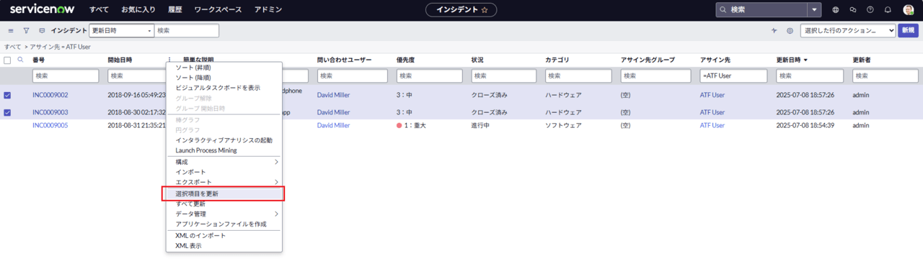The image size is (923, 274).
Task: Open incident INC0009005
Action: [50, 125]
